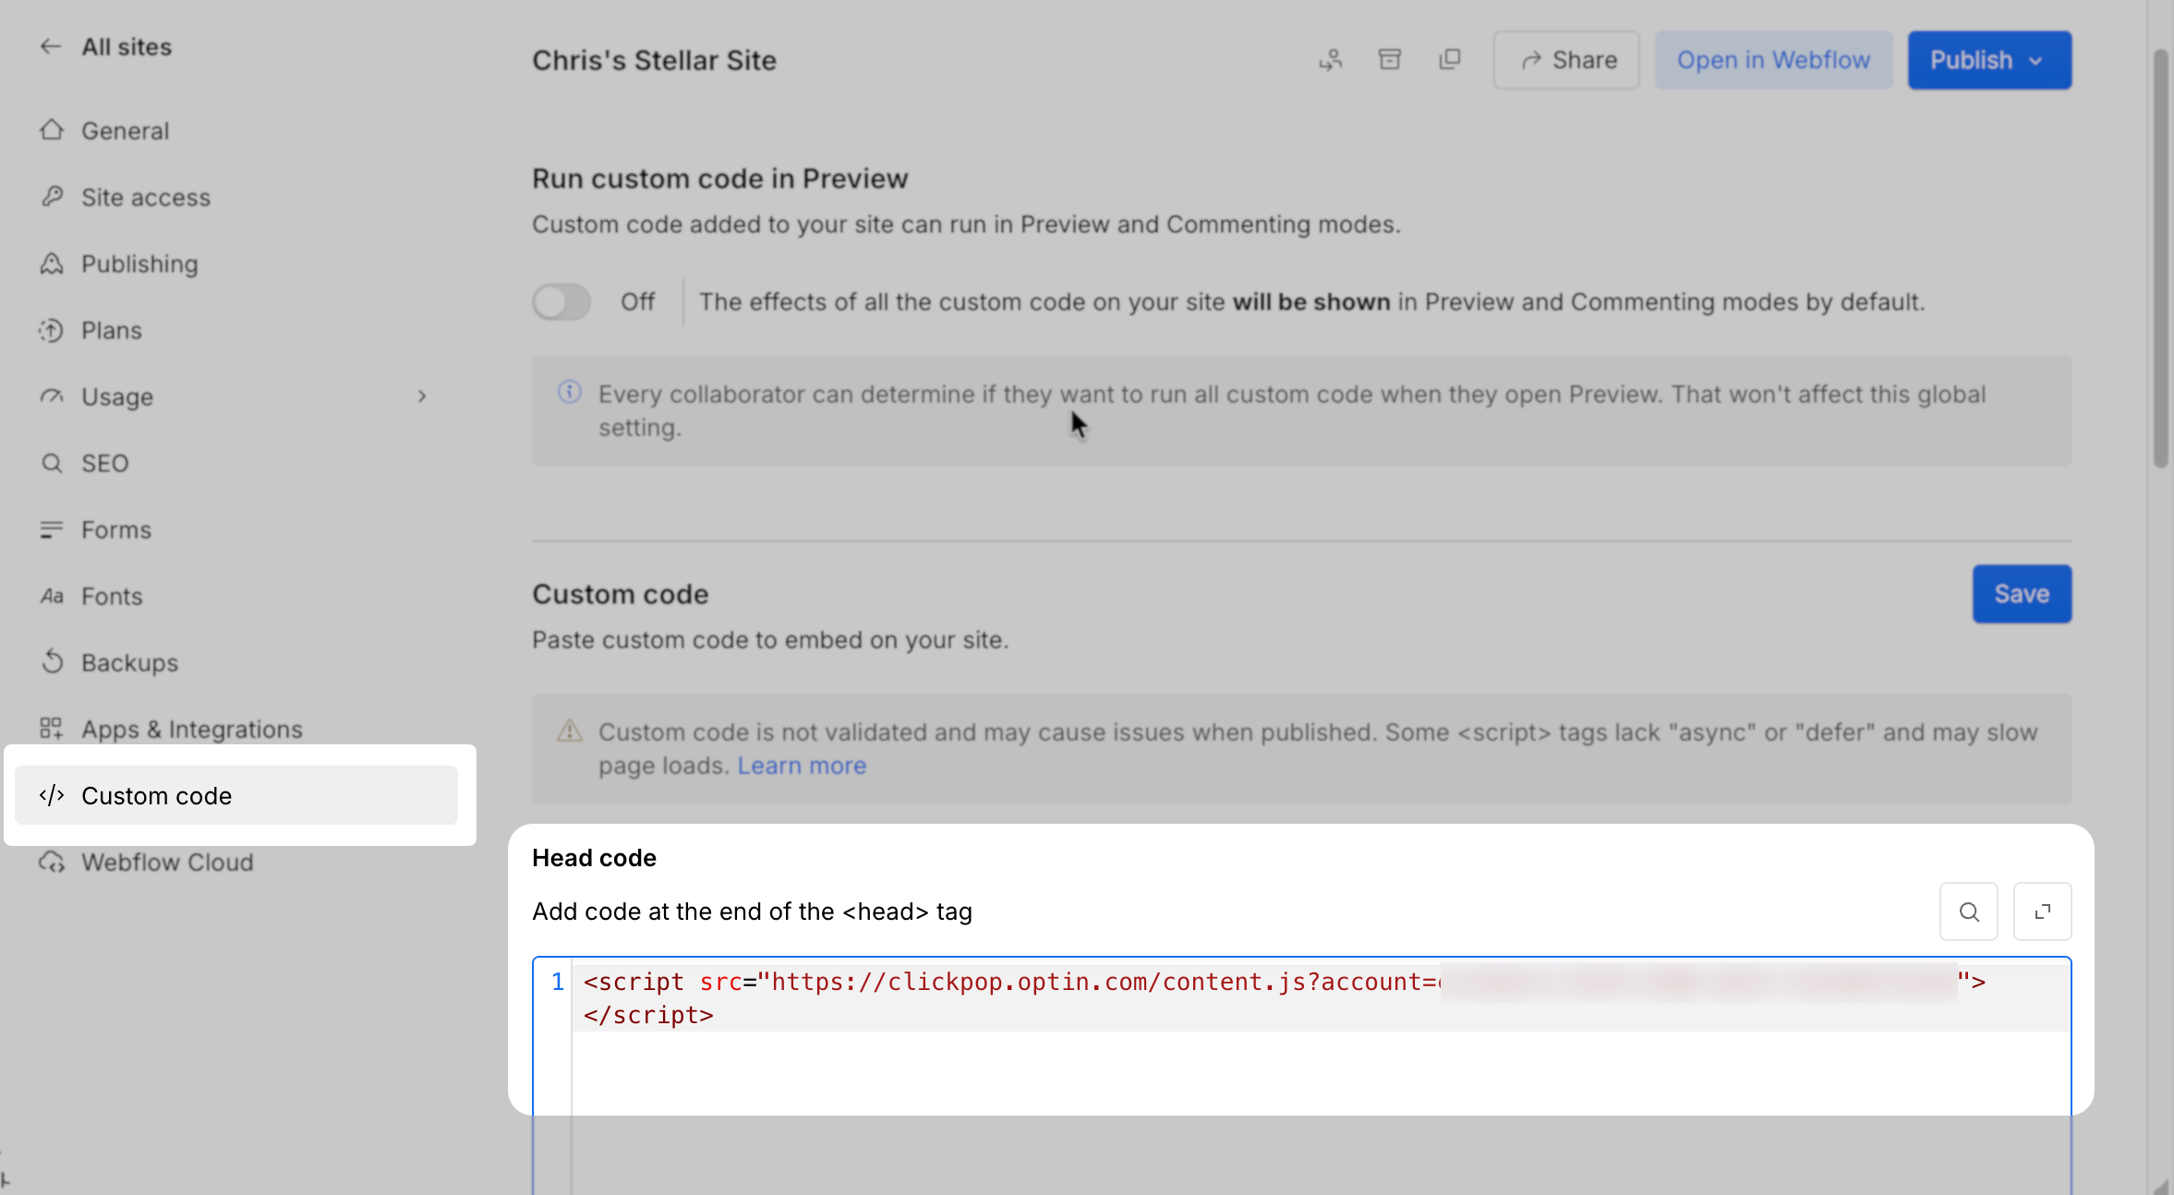Save the custom code
The width and height of the screenshot is (2174, 1195).
point(2023,594)
